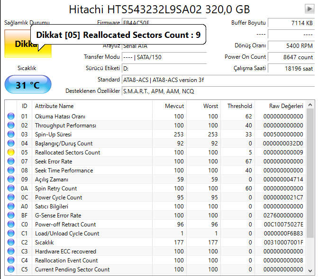This screenshot has height=279, width=318.
Task: Click the Çalışma Saati field 18196 saat
Action: pyautogui.click(x=291, y=68)
